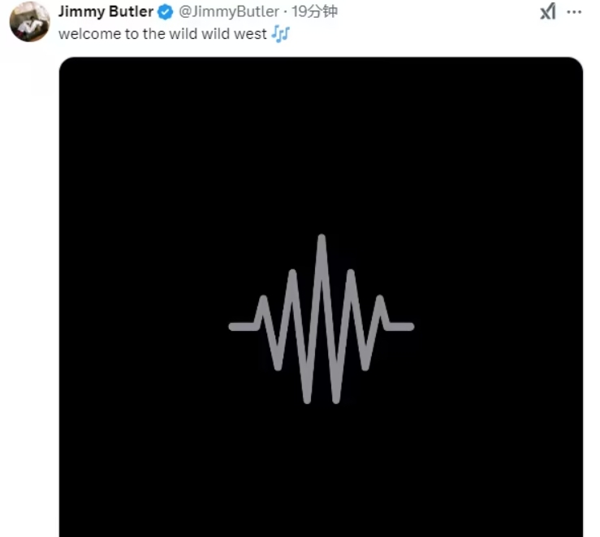This screenshot has height=537, width=600.
Task: Click the first "wild" in the post
Action: pyautogui.click(x=183, y=35)
